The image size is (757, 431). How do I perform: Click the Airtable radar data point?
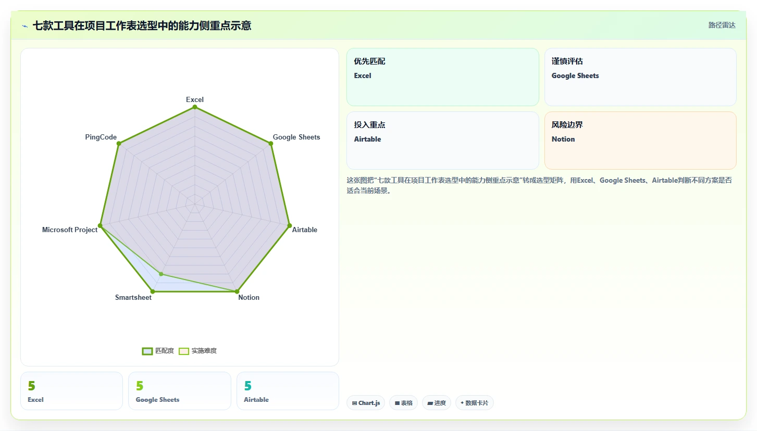pos(290,225)
